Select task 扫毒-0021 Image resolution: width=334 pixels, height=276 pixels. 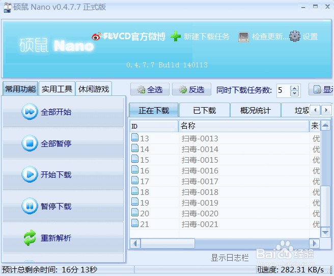(200, 224)
